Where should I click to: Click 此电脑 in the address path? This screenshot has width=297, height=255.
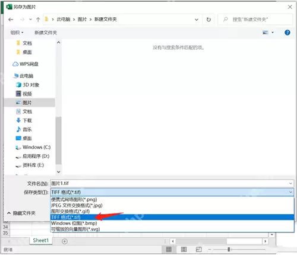click(64, 19)
